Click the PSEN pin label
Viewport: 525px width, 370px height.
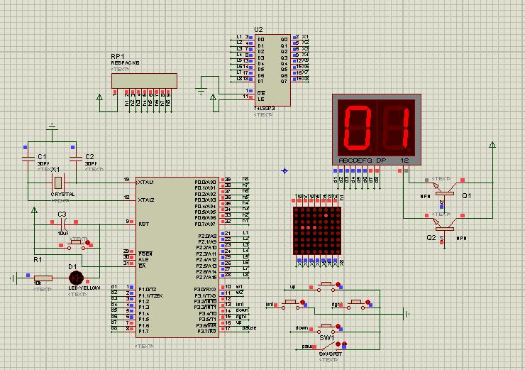click(x=145, y=254)
